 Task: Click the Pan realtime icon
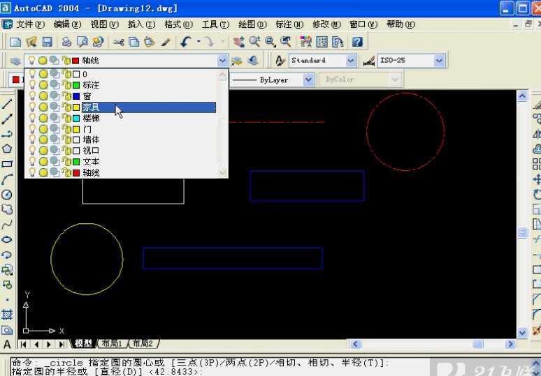(239, 42)
